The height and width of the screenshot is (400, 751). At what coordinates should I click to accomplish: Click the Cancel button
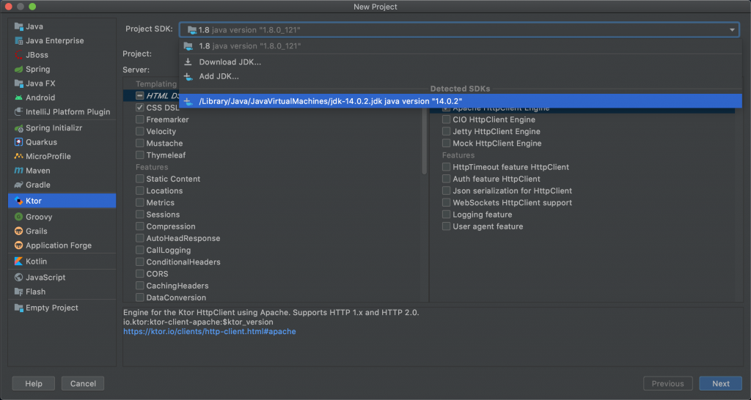[x=83, y=384]
